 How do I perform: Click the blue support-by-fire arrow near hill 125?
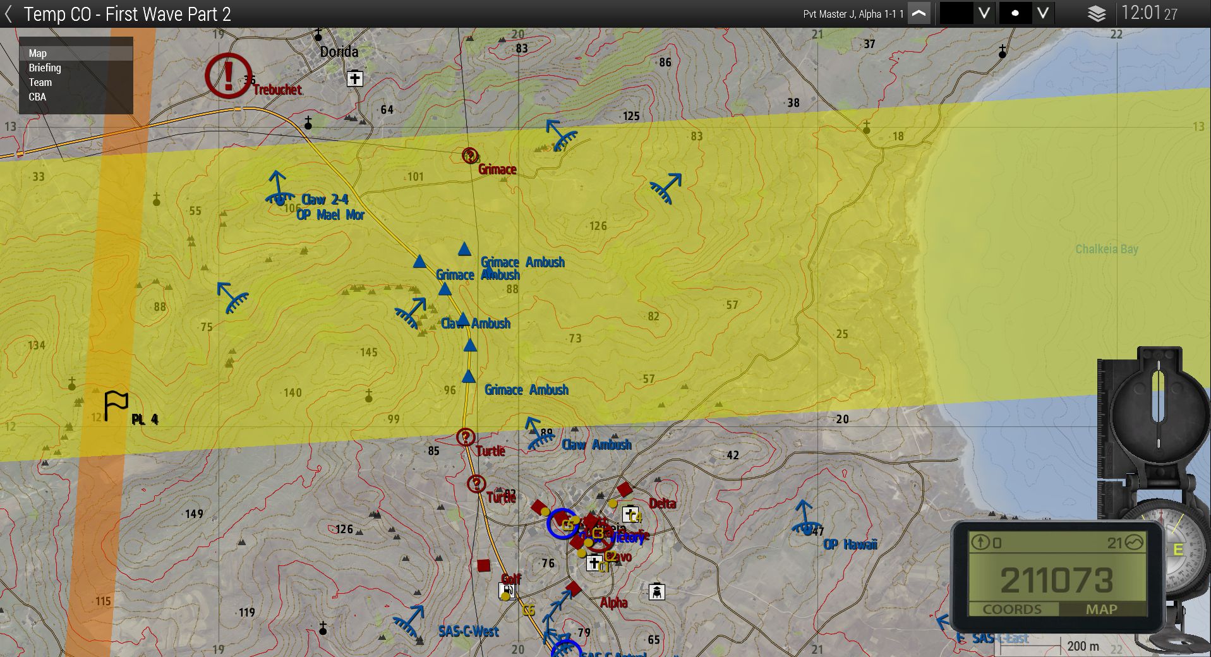(x=560, y=134)
